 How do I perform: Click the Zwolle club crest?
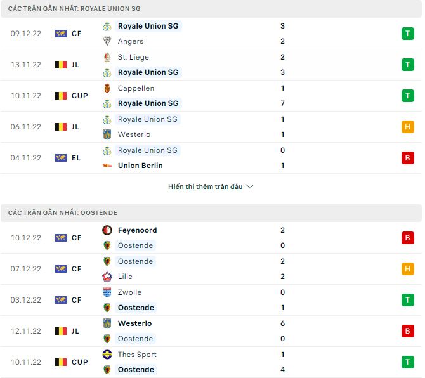[x=107, y=292]
